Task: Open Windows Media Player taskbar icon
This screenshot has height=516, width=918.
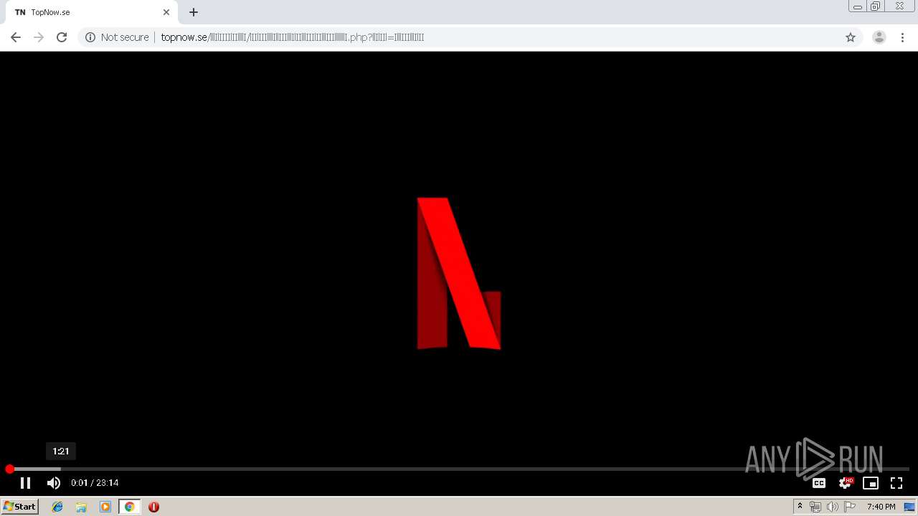Action: point(105,507)
